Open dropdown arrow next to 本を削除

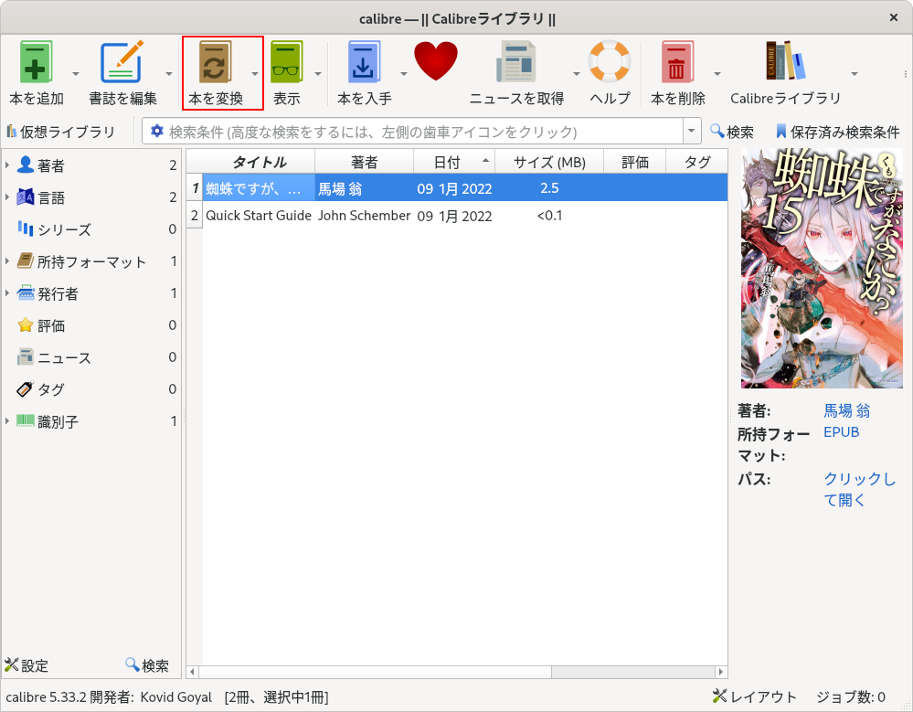pyautogui.click(x=717, y=74)
